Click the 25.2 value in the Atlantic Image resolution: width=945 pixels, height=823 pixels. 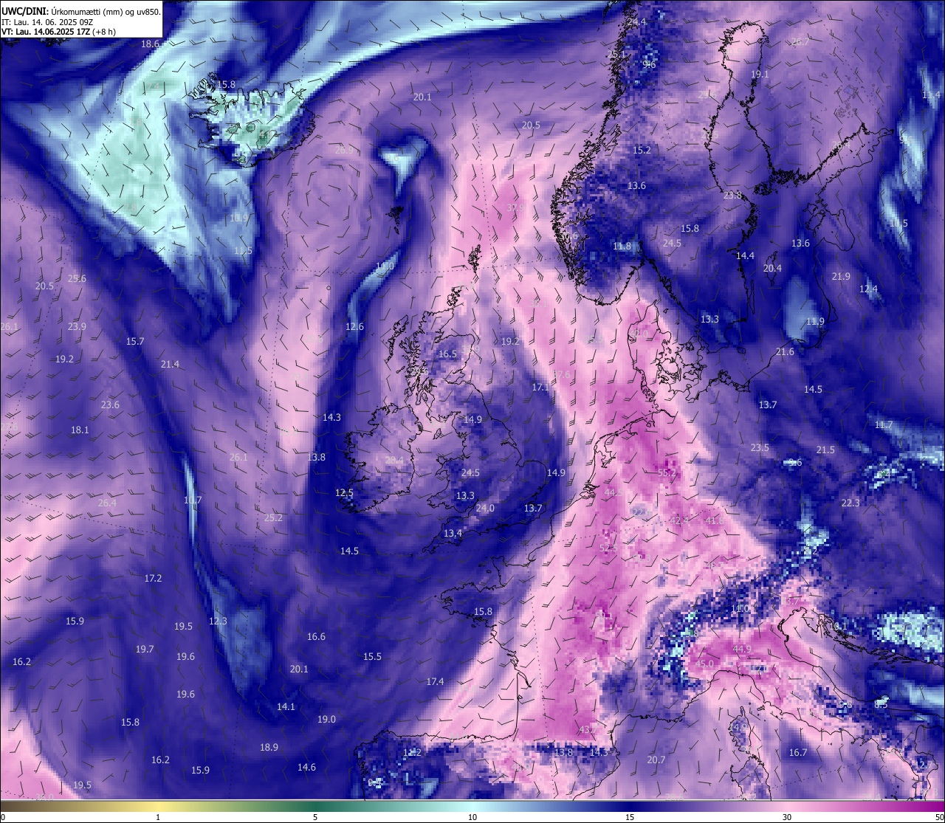[273, 517]
